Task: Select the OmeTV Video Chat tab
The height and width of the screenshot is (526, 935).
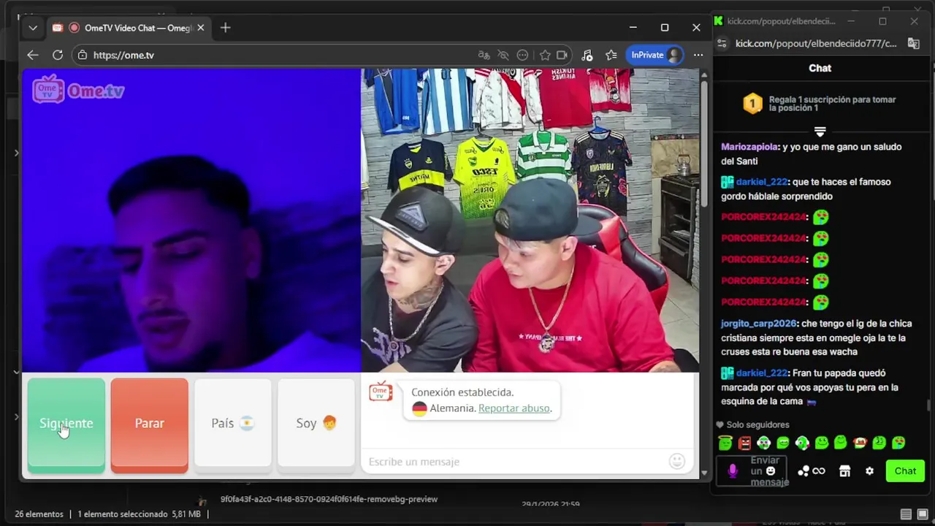Action: (129, 28)
